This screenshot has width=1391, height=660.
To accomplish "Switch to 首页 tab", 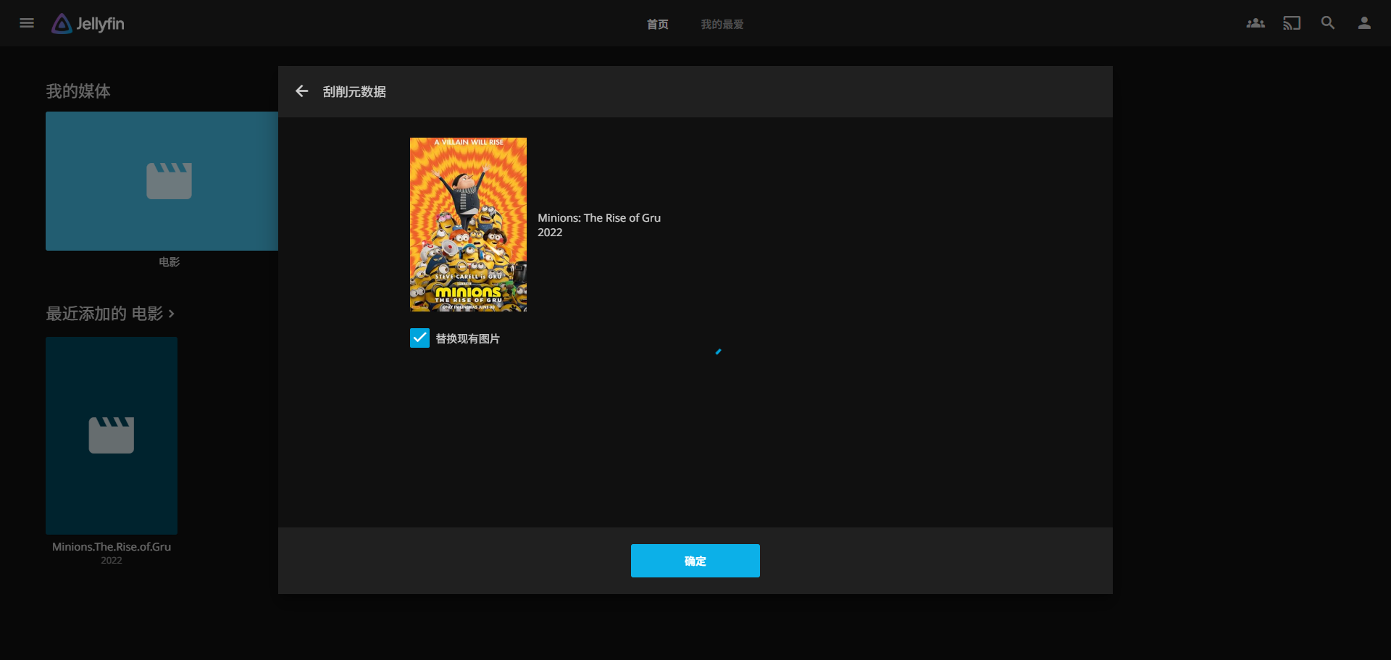I will point(657,25).
